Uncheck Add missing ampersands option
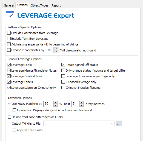 [x=9, y=44]
